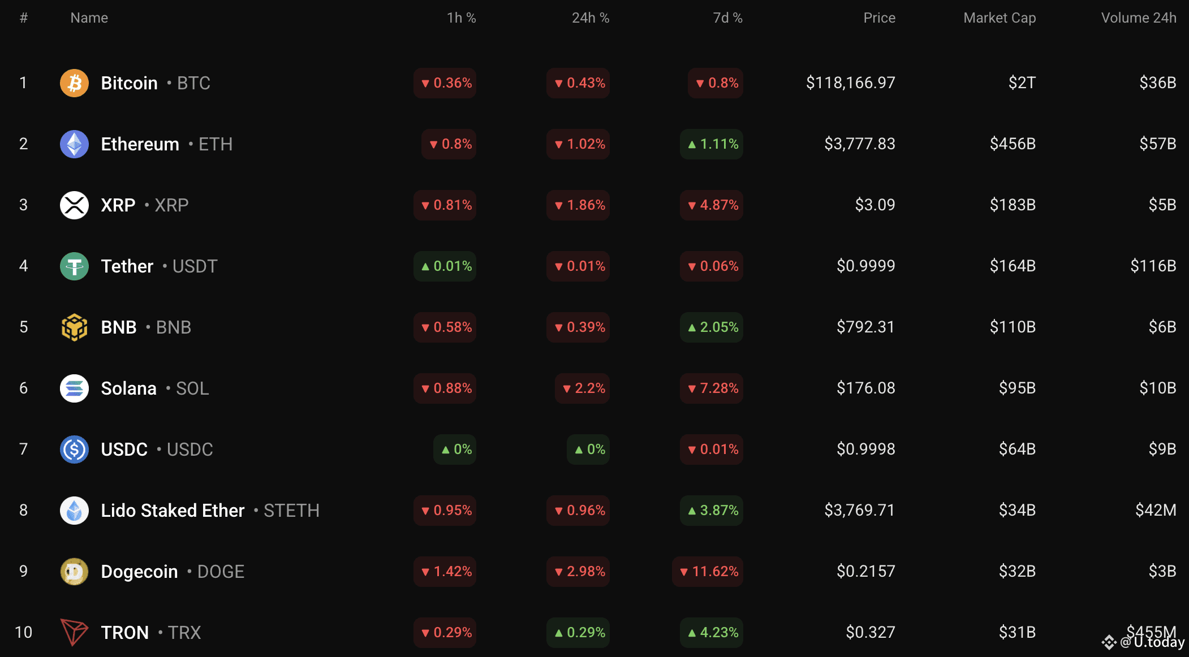The height and width of the screenshot is (657, 1189).
Task: Click Dogecoin's 11.62% seven-day change badge
Action: 708,572
